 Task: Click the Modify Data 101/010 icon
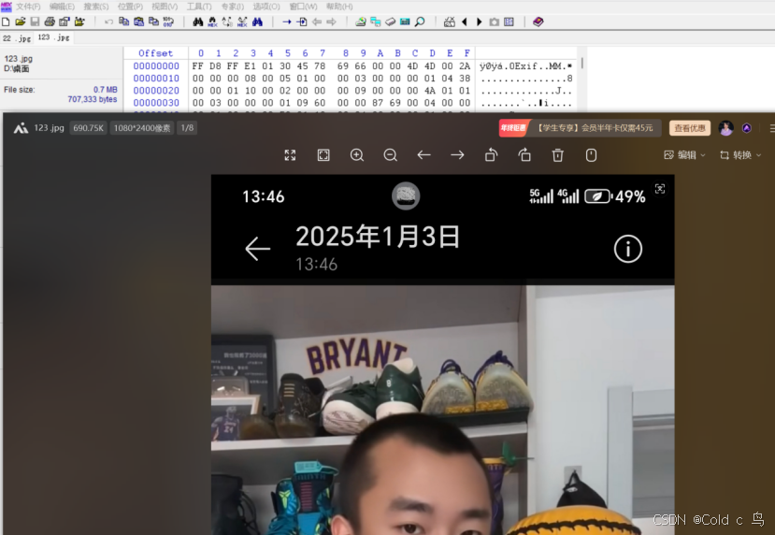tap(168, 22)
